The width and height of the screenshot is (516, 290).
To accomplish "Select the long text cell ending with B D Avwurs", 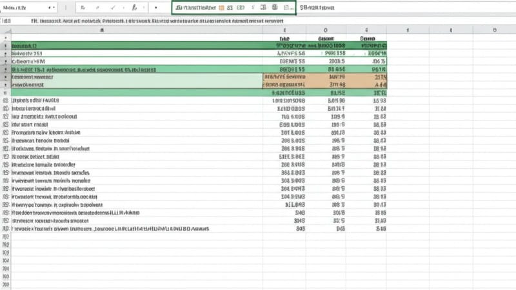I will coord(137,229).
